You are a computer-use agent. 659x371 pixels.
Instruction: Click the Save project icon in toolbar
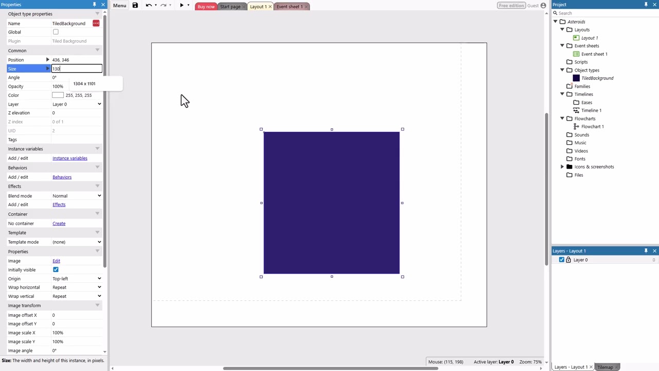click(x=135, y=6)
